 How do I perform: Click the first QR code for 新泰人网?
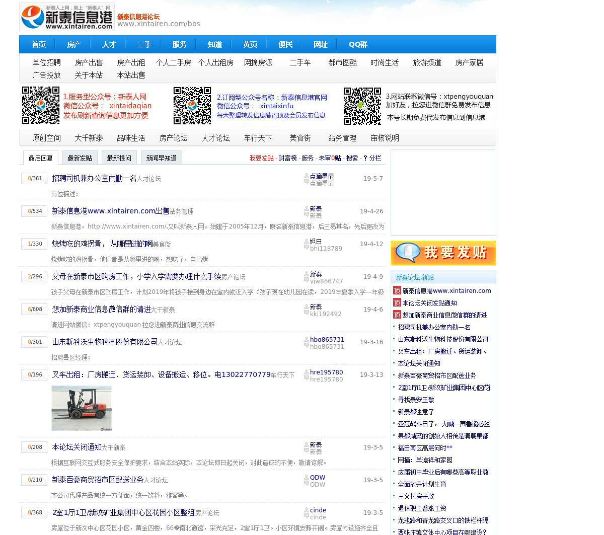(x=41, y=105)
